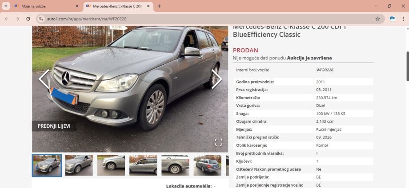Select the Mercedes-Benz C-Klasse tab
409x188 pixels.
(x=118, y=6)
